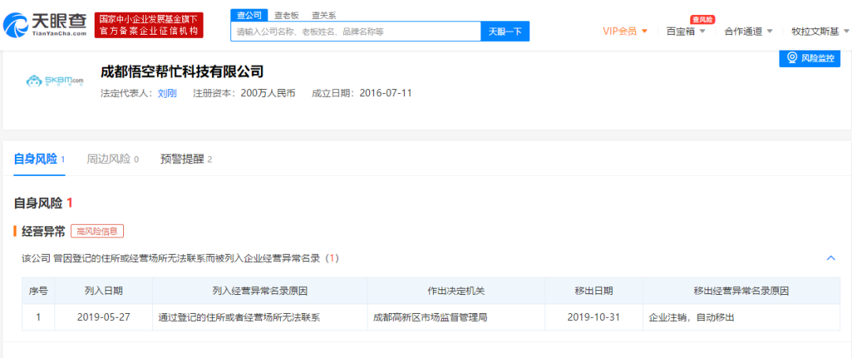Collapse the 经营异常 record section
Image resolution: width=852 pixels, height=358 pixels.
(x=831, y=258)
